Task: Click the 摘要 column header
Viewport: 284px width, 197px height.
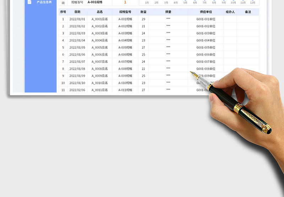Action: pos(168,12)
